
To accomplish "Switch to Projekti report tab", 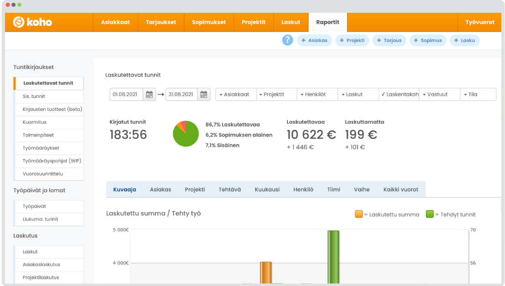I will pyautogui.click(x=195, y=189).
